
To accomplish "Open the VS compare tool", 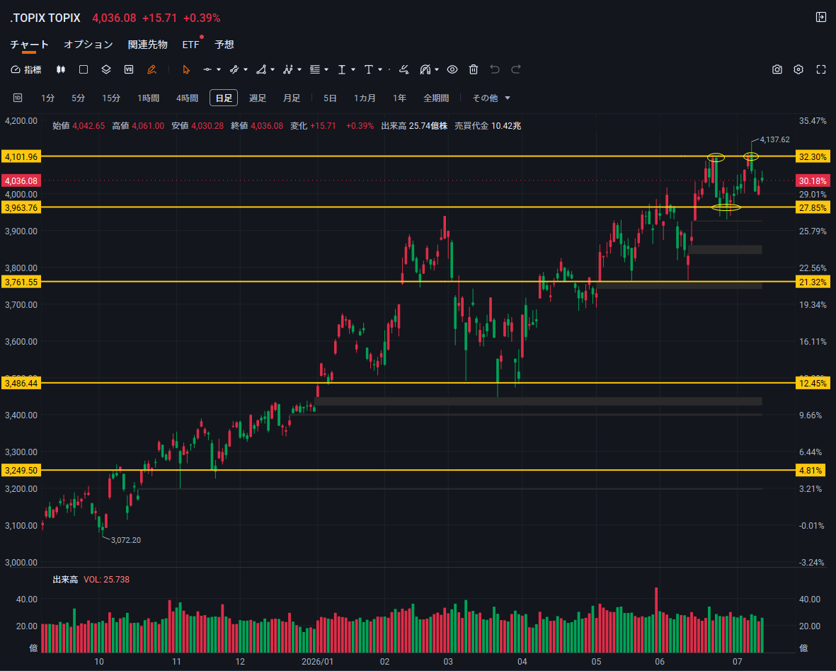I will [129, 70].
